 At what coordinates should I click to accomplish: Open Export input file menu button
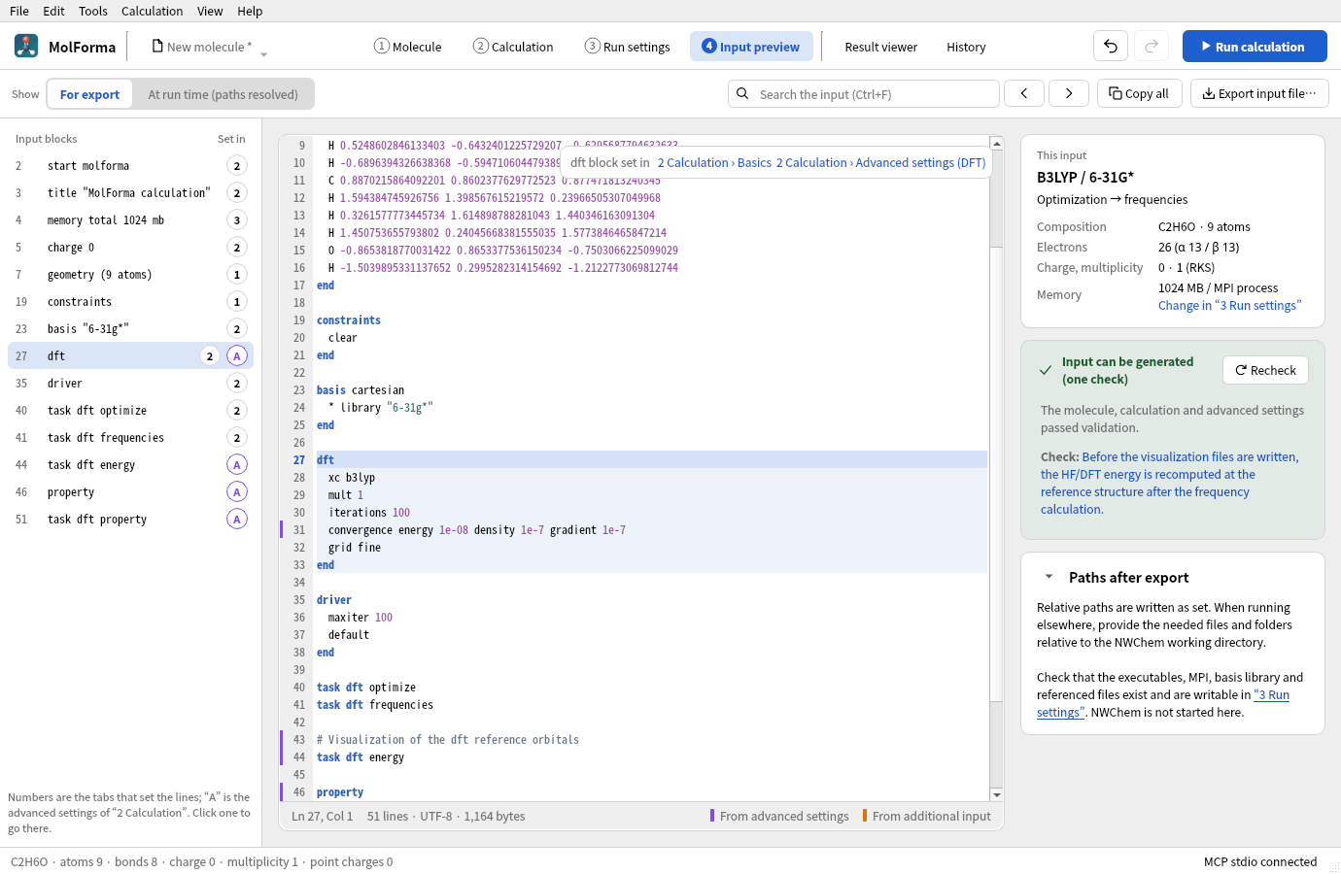point(1259,93)
